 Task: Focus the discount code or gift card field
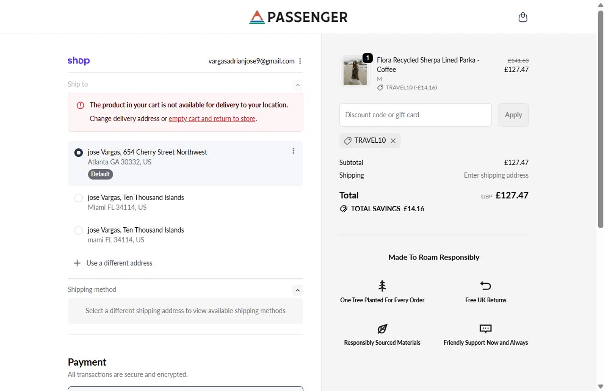pos(415,115)
